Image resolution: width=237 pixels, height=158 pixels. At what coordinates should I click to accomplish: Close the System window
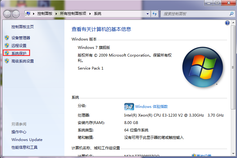tap(229, 3)
